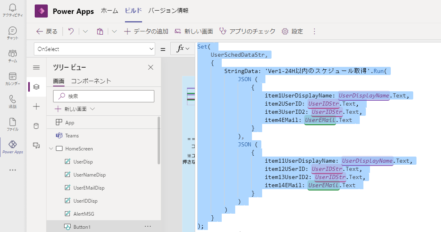Click item1UserDisplayName key in formula
This screenshot has height=232, width=441.
tap(298, 95)
